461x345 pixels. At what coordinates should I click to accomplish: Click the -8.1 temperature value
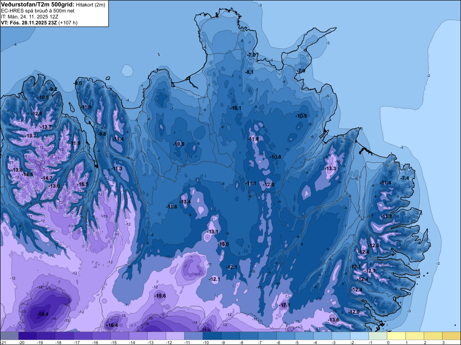coord(249,72)
